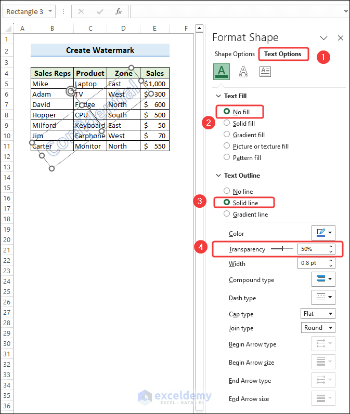Viewport: 350px width, 414px height.
Task: Click the cell containing Monitor
Action: coord(90,146)
